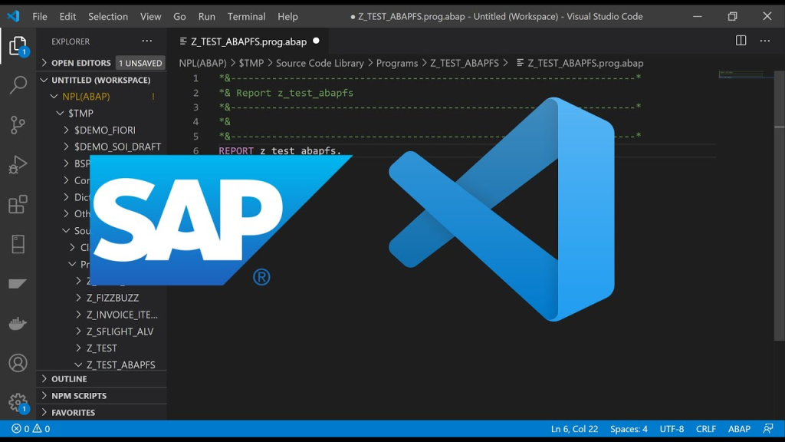
Task: Open the Search view icon
Action: pyautogui.click(x=18, y=84)
